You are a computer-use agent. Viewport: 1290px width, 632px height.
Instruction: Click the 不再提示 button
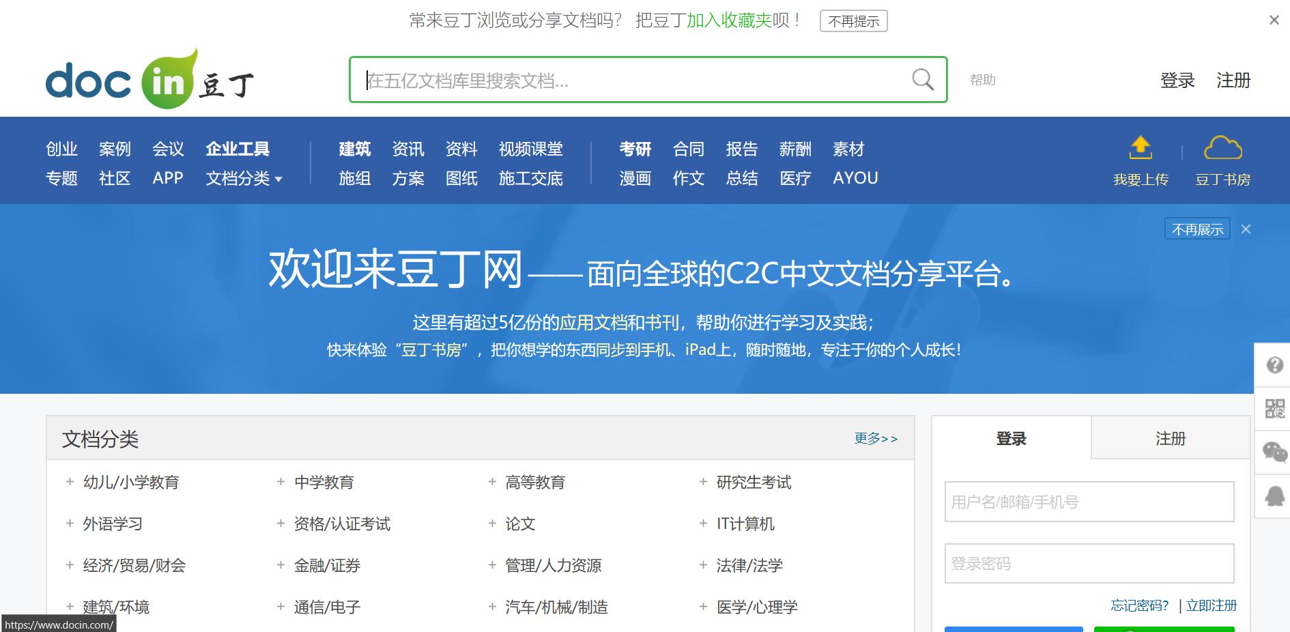click(x=853, y=21)
